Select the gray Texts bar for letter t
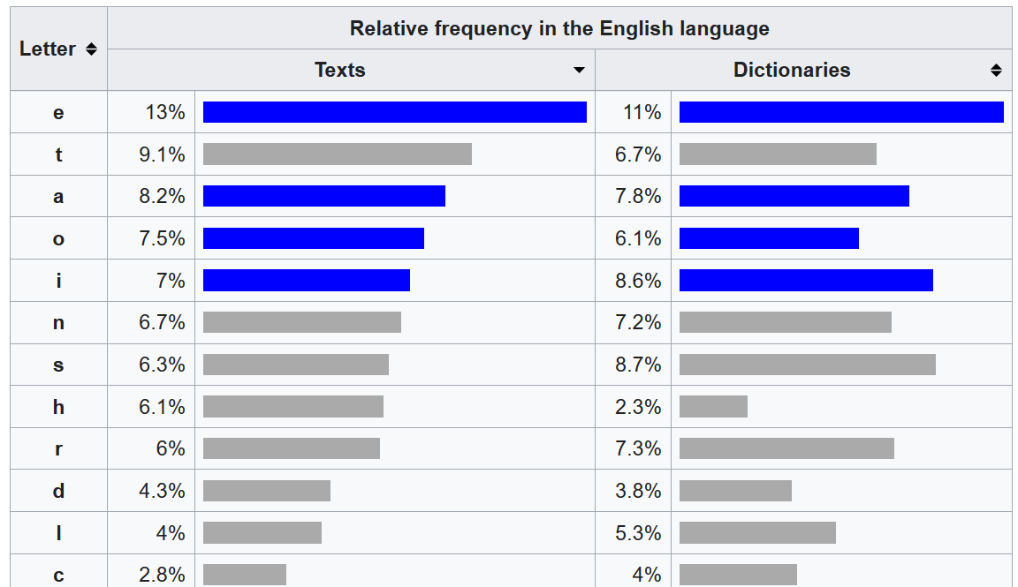Image resolution: width=1018 pixels, height=587 pixels. (x=338, y=154)
